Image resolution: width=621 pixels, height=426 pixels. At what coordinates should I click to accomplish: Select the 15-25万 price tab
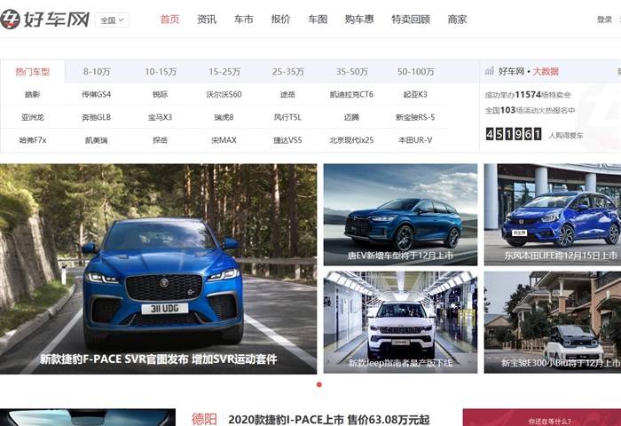click(224, 72)
